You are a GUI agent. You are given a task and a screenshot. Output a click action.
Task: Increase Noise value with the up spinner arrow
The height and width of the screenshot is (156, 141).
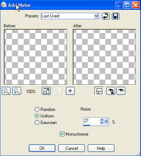point(102,120)
